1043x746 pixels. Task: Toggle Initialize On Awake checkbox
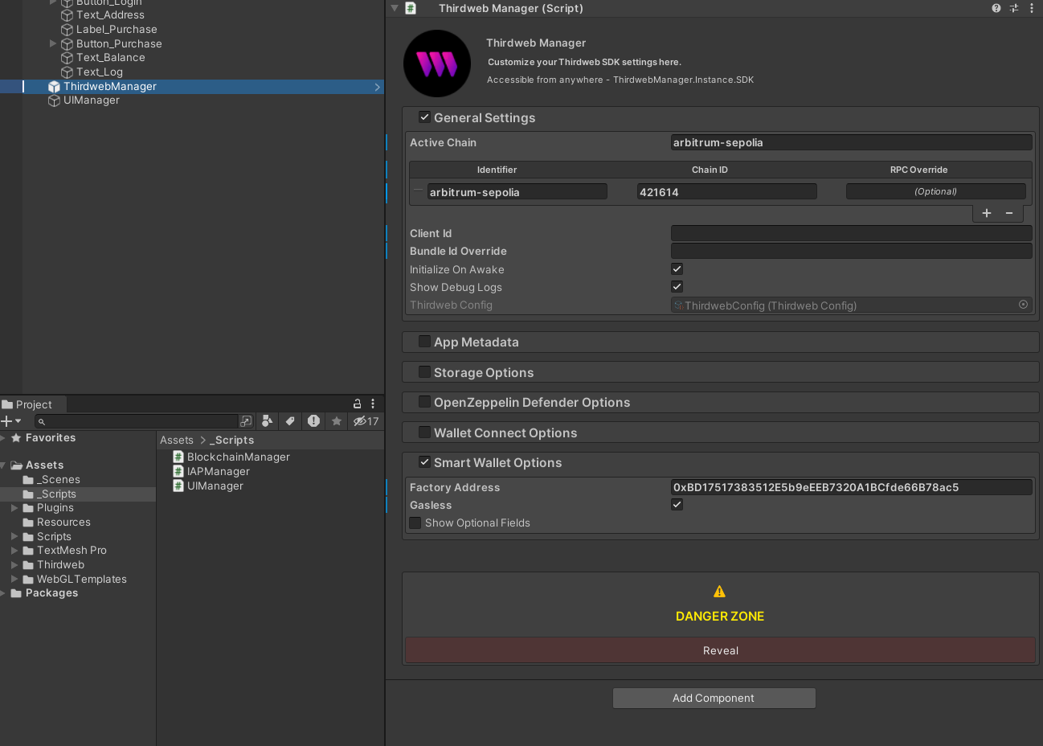point(677,269)
